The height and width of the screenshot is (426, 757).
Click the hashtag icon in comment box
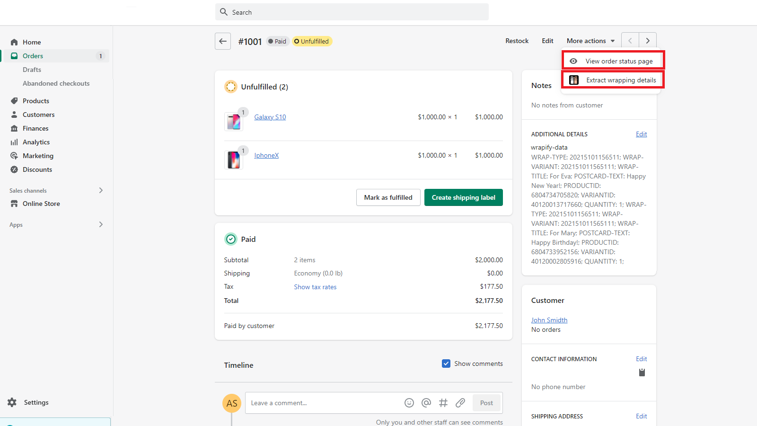coord(443,403)
